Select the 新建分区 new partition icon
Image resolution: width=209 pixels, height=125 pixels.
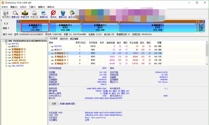[44, 14]
